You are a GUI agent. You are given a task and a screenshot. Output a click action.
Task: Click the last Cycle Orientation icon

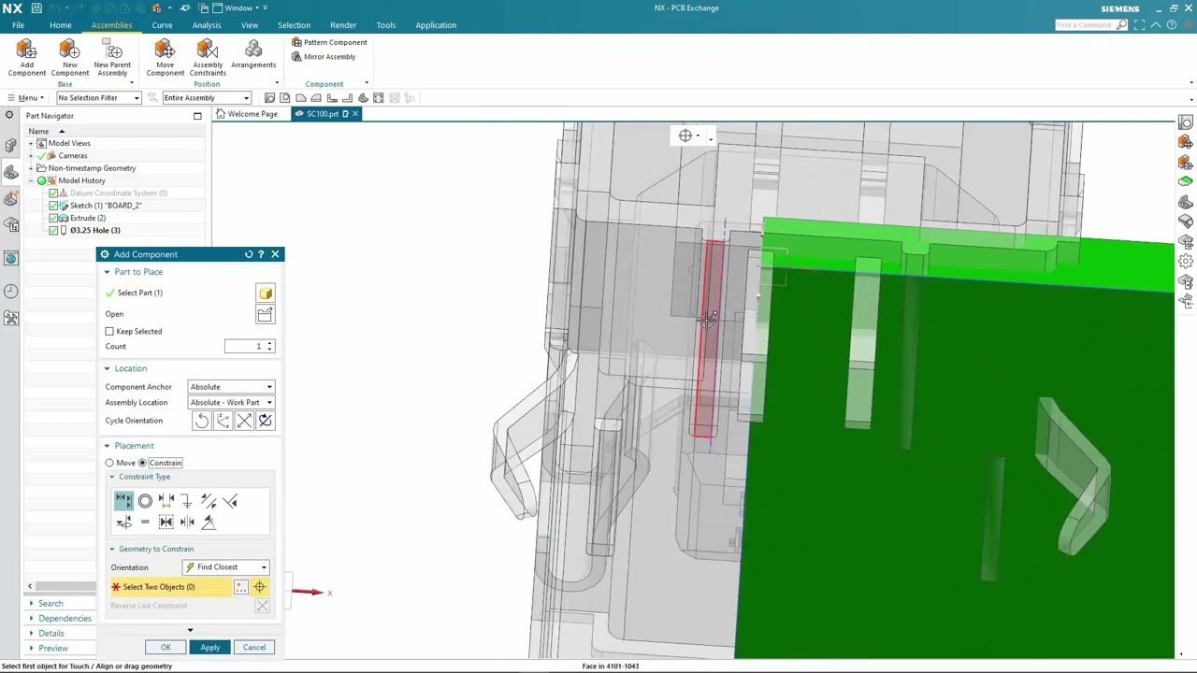(x=266, y=421)
